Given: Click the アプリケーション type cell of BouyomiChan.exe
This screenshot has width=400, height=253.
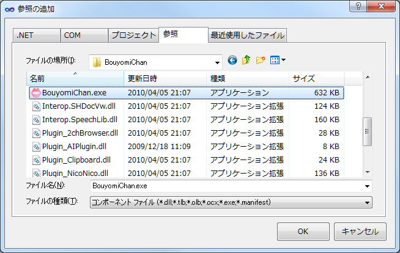Looking at the screenshot, I should coord(240,93).
